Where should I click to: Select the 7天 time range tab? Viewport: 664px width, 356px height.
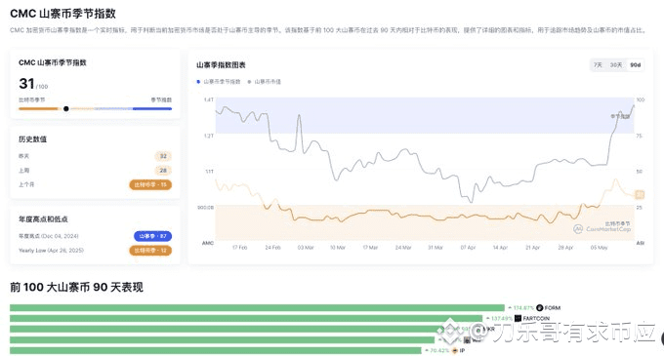coord(598,65)
